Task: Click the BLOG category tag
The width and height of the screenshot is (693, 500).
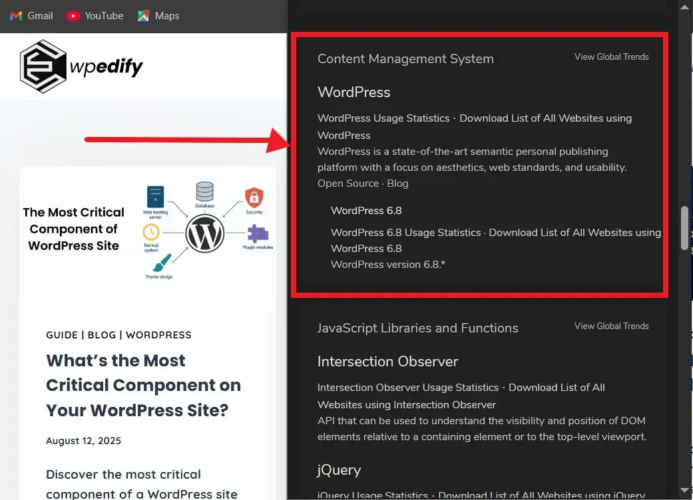Action: (x=102, y=335)
